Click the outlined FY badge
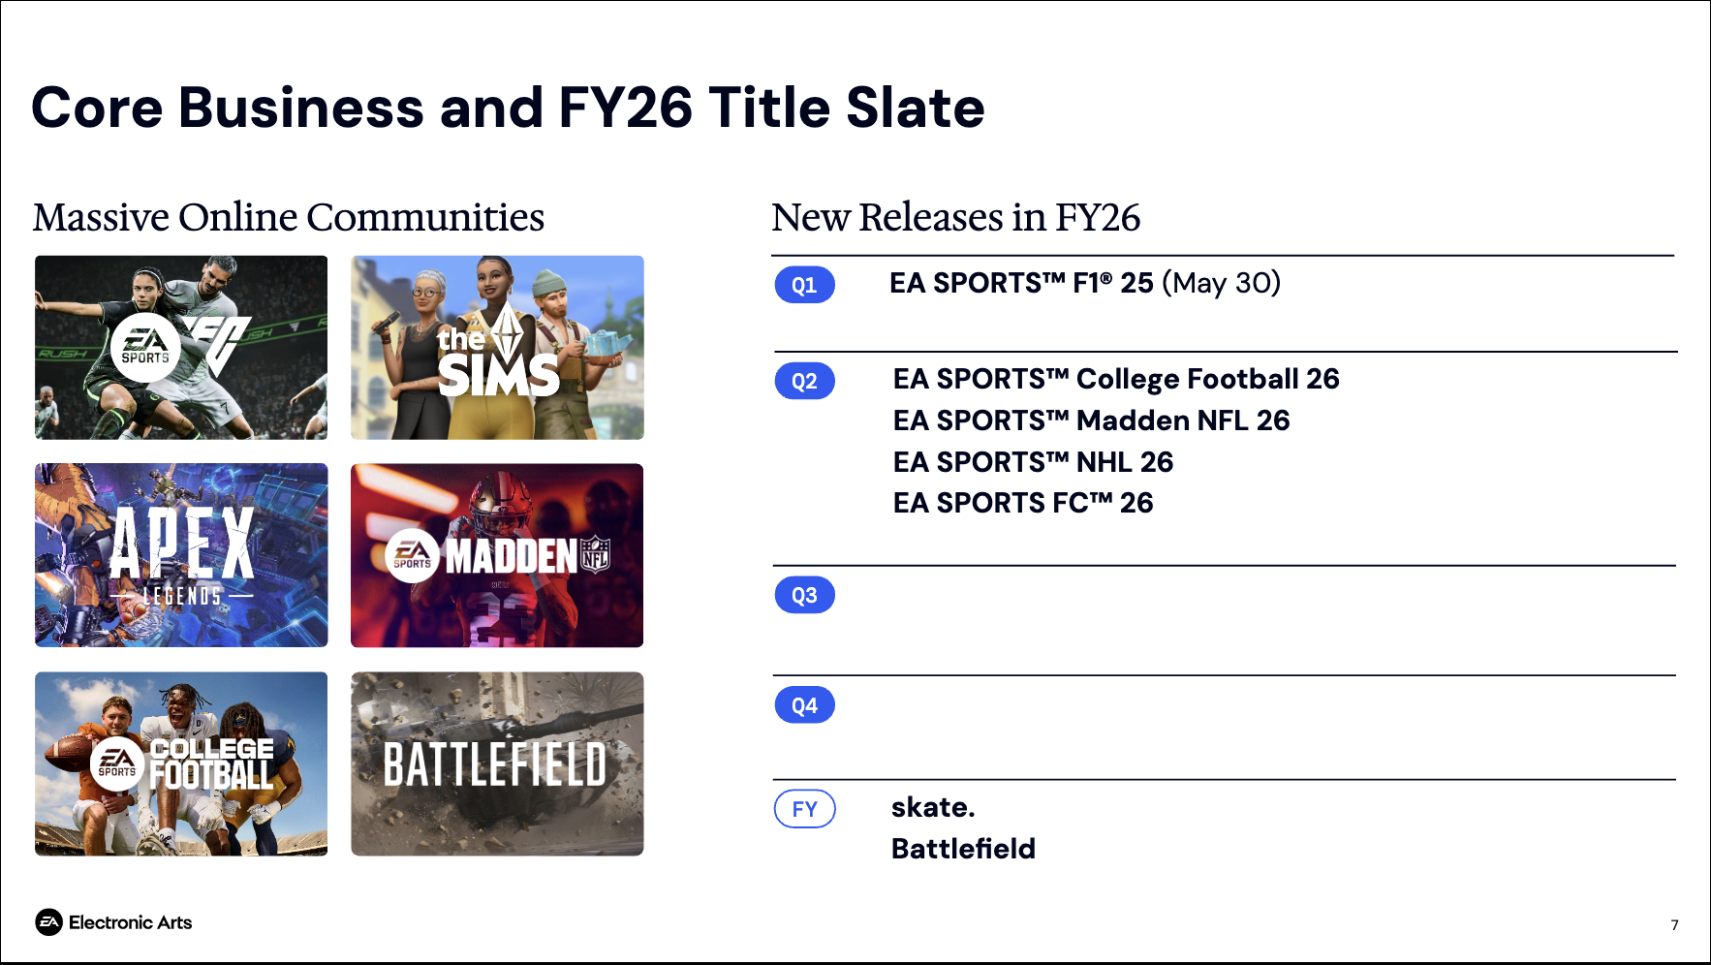The height and width of the screenshot is (965, 1711). [804, 809]
